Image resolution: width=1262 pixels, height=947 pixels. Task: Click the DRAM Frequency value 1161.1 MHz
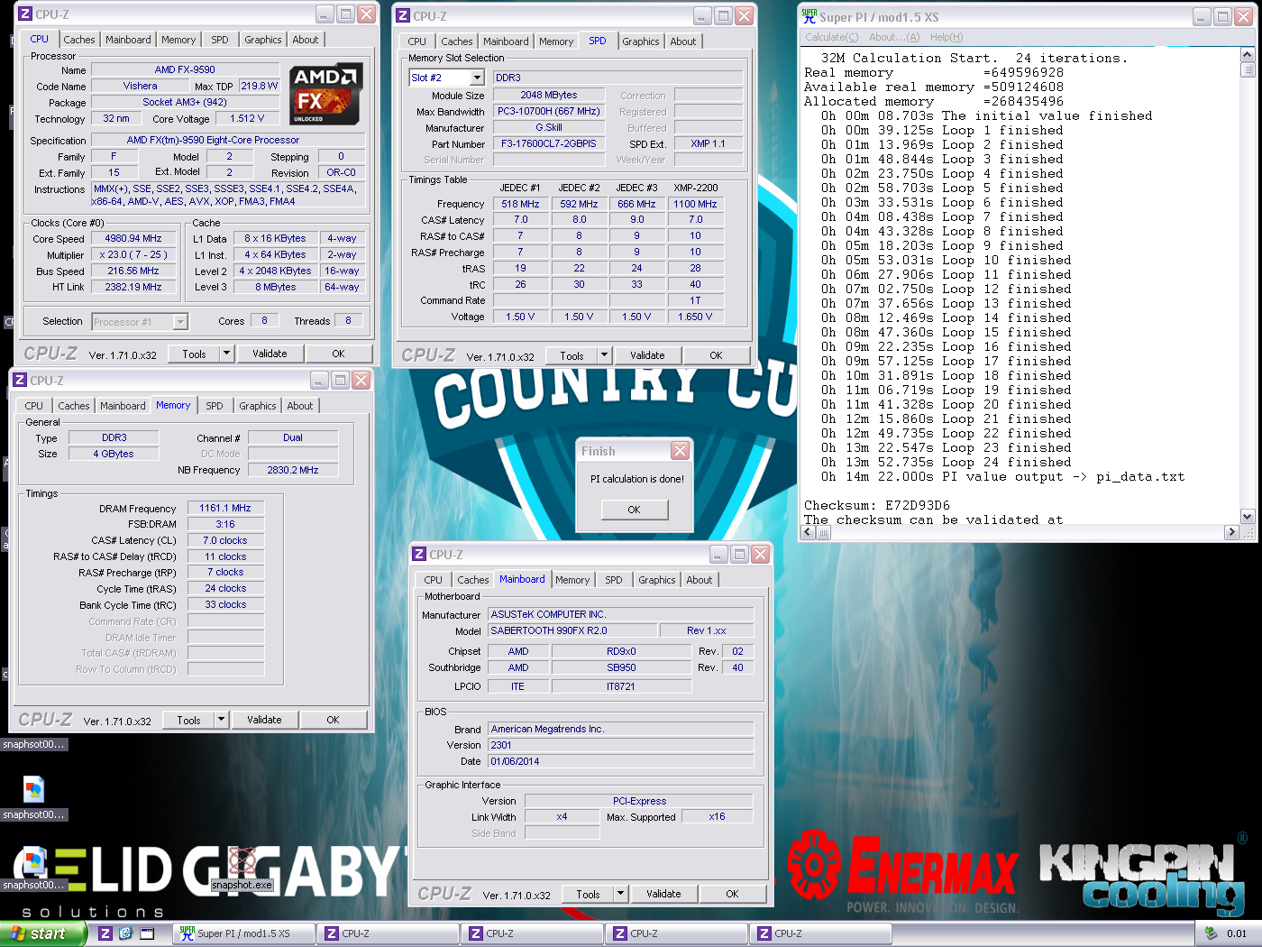click(225, 508)
